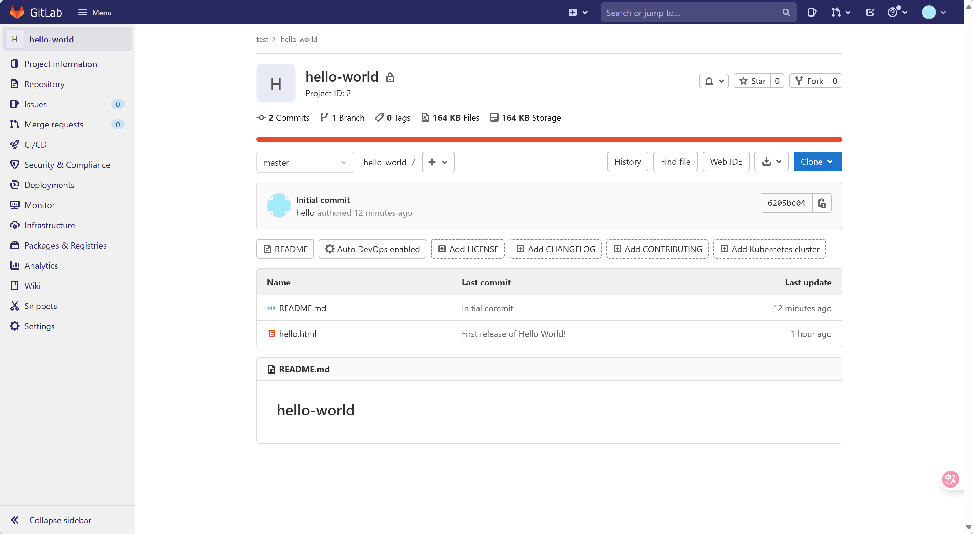Open the 164 KB Storage link

click(525, 118)
